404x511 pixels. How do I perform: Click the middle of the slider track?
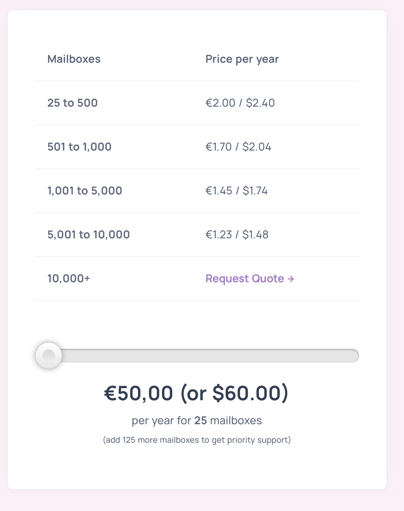[x=197, y=356]
